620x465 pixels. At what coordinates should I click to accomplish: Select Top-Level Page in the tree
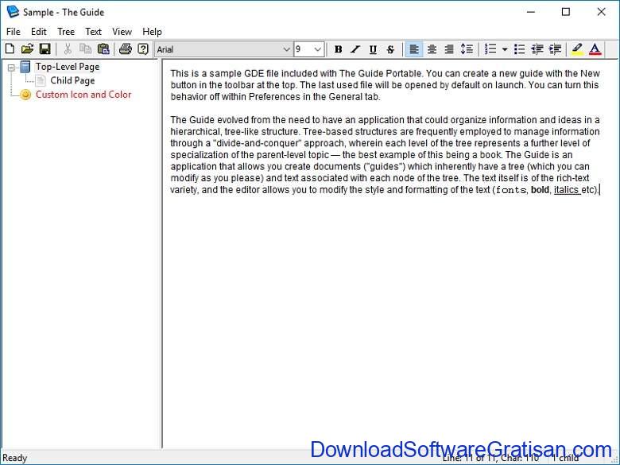68,67
